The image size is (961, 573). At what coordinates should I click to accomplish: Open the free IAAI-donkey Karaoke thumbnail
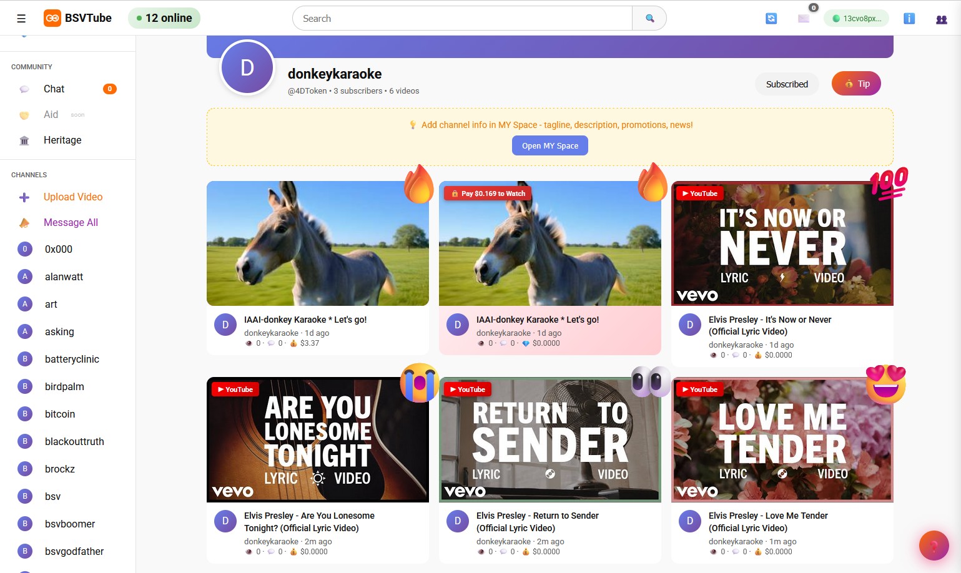[x=318, y=243]
